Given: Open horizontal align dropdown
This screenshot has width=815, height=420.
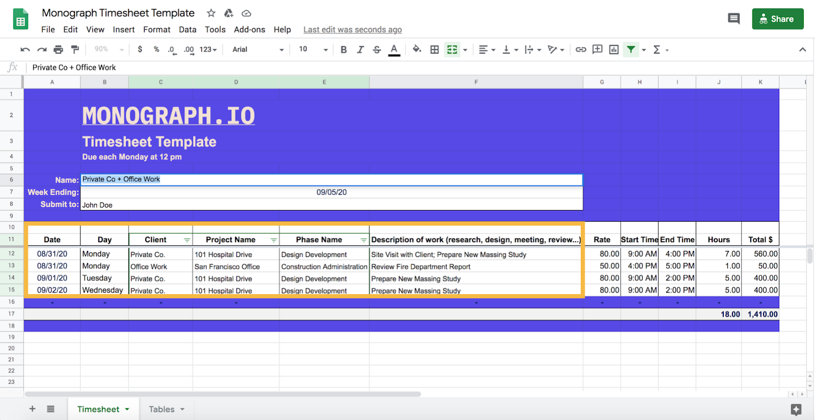Looking at the screenshot, I should (x=487, y=49).
